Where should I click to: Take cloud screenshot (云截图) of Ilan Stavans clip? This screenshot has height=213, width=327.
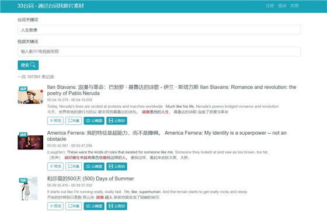pos(94,121)
